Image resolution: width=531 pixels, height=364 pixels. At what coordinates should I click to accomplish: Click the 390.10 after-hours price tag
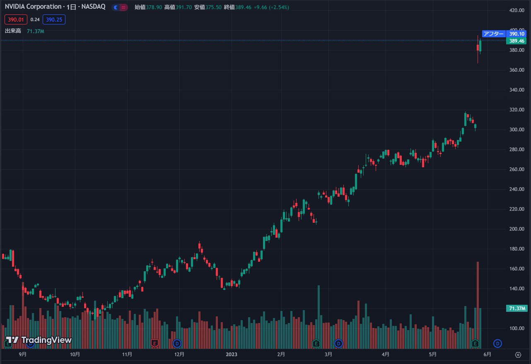(x=517, y=34)
